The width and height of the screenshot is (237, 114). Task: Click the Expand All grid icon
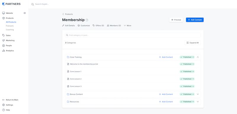click(188, 43)
